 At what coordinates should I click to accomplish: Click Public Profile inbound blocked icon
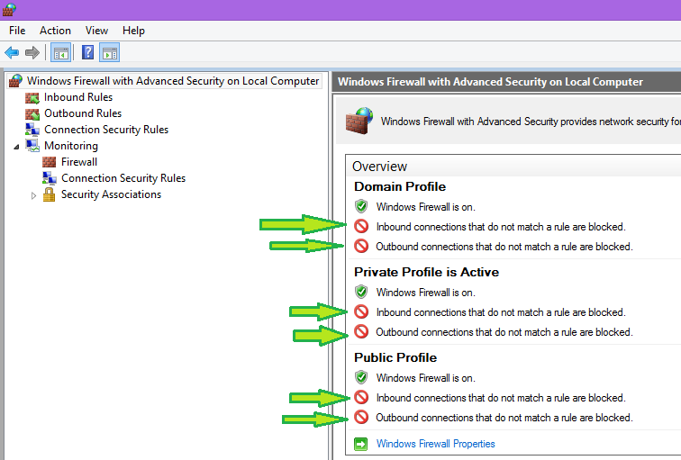(x=361, y=397)
